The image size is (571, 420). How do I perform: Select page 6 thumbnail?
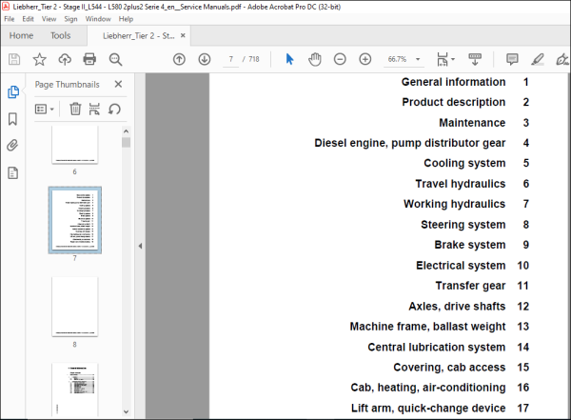[74, 145]
